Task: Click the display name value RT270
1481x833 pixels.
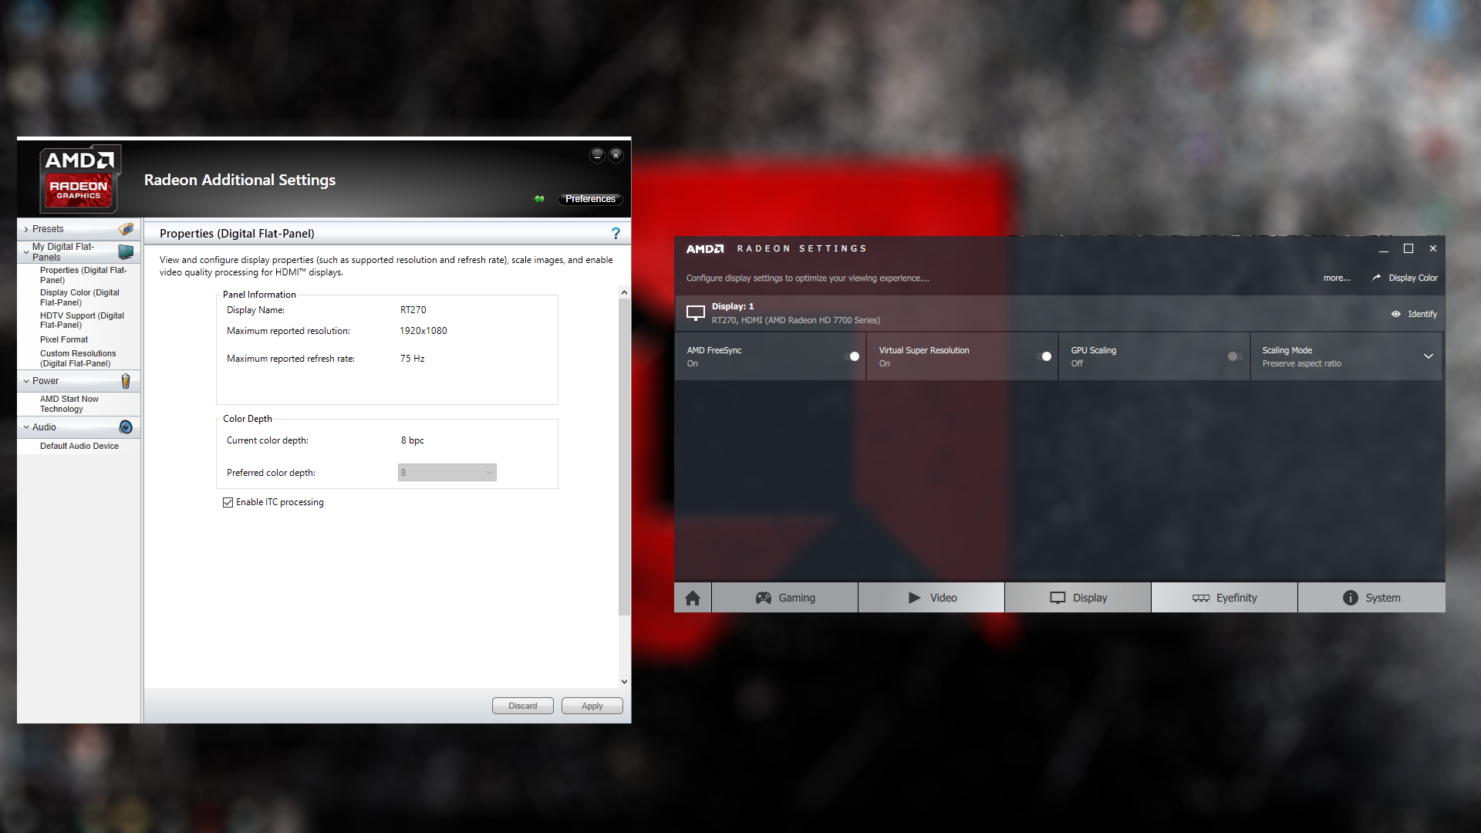Action: tap(413, 310)
